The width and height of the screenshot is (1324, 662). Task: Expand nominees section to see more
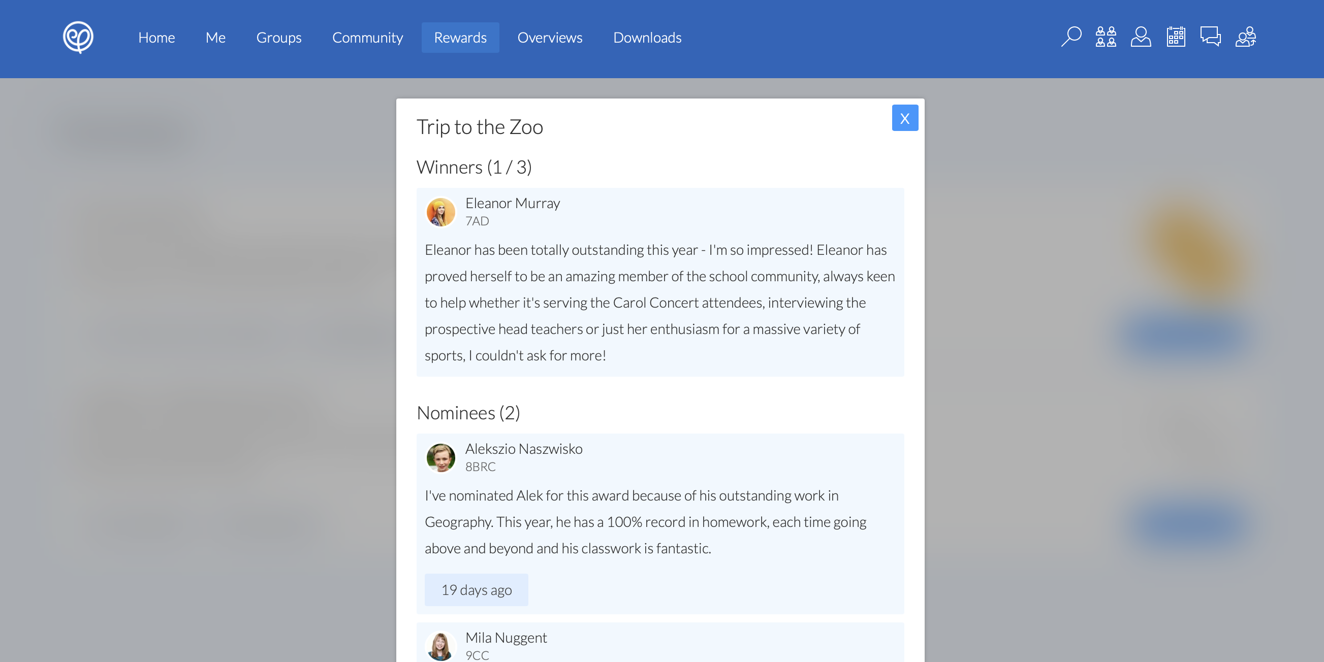coord(468,412)
